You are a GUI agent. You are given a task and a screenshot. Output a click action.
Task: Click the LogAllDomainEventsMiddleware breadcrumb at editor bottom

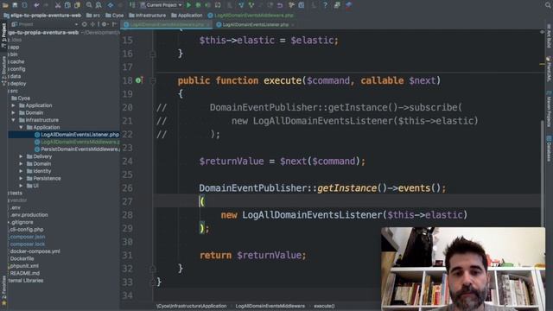pos(270,306)
